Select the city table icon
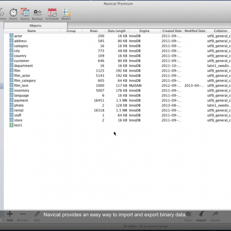Image resolution: width=231 pixels, height=231 pixels. tap(12, 50)
